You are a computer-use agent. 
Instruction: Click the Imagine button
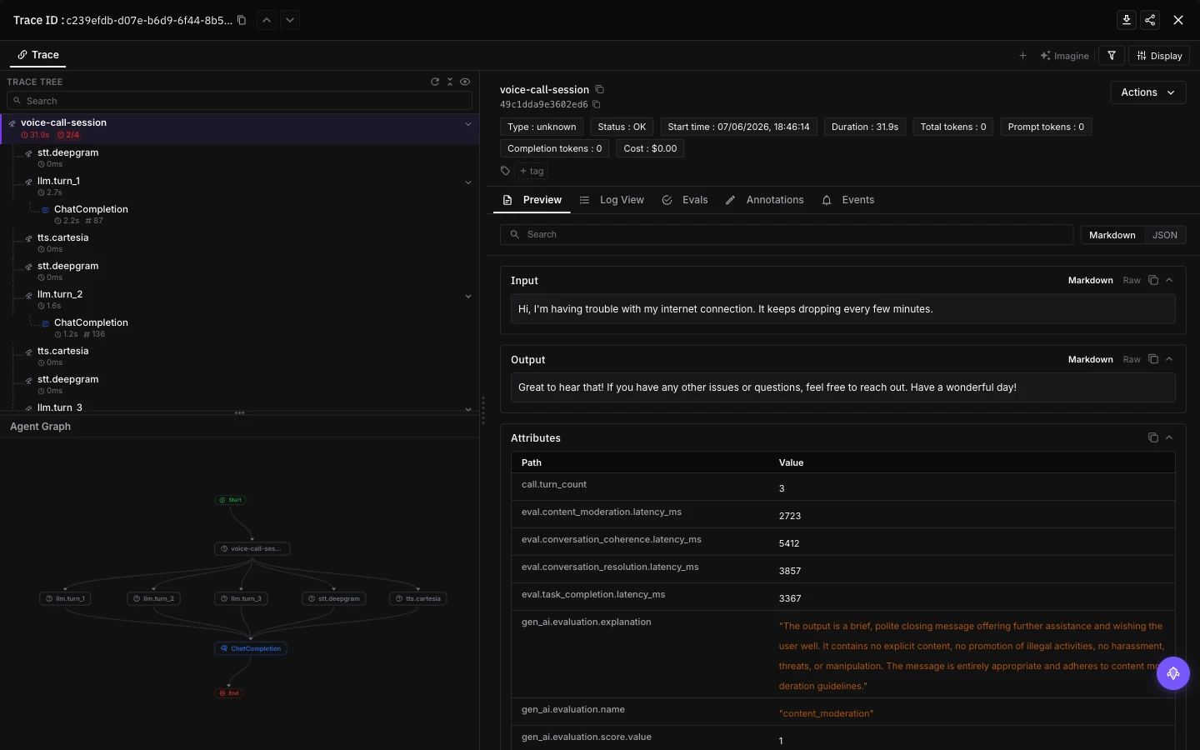1064,56
